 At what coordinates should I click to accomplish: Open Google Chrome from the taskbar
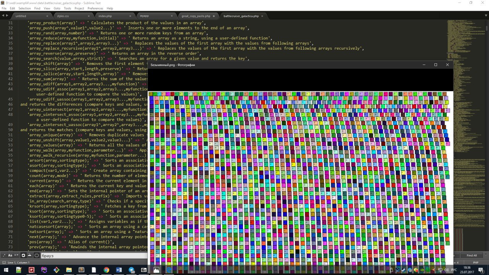(x=106, y=270)
